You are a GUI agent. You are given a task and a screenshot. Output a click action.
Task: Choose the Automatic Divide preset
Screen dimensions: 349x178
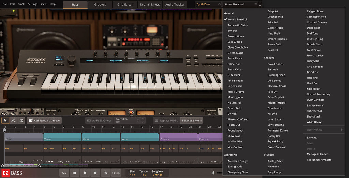[238, 25]
